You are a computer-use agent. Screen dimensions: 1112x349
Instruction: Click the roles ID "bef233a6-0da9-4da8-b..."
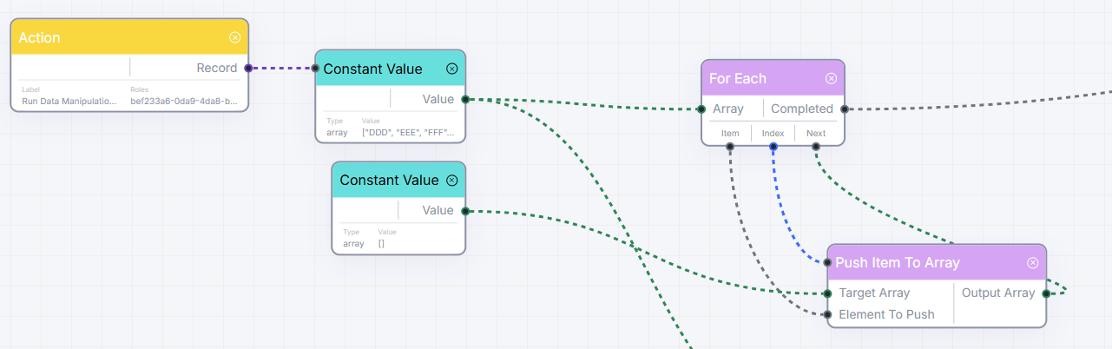(x=184, y=101)
